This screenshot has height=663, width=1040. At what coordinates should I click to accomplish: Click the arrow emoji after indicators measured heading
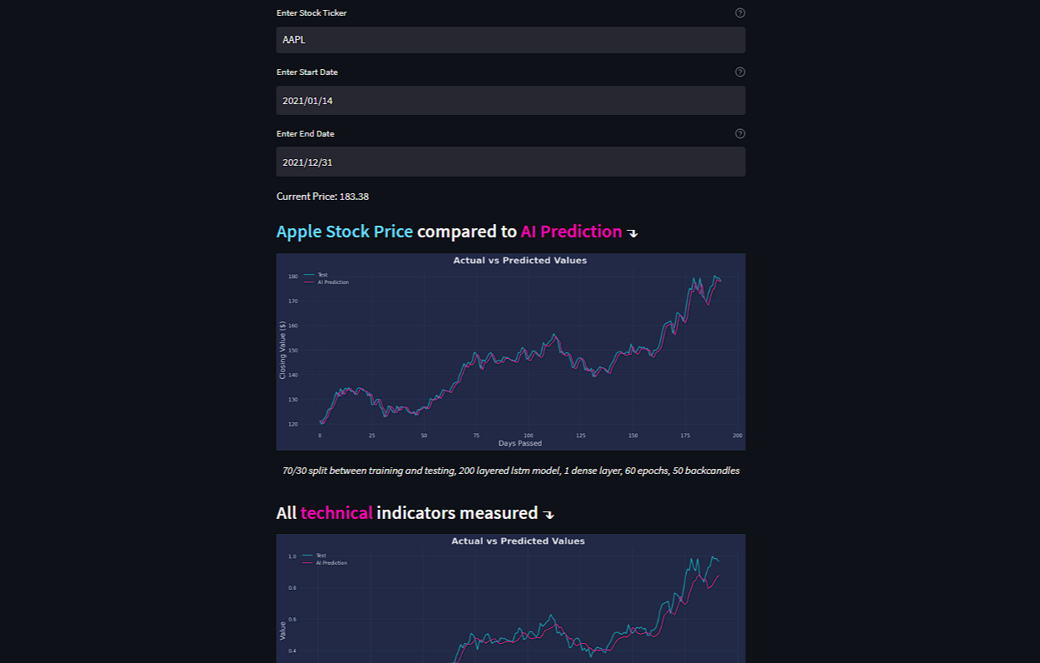(x=549, y=514)
